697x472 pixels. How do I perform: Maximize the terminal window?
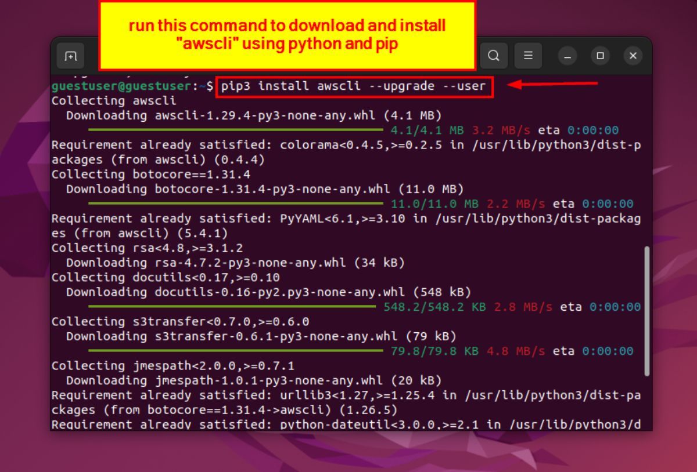point(600,56)
